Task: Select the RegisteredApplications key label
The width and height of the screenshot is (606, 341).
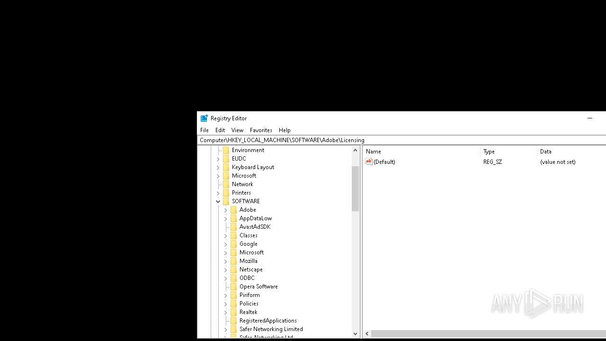Action: (x=268, y=321)
